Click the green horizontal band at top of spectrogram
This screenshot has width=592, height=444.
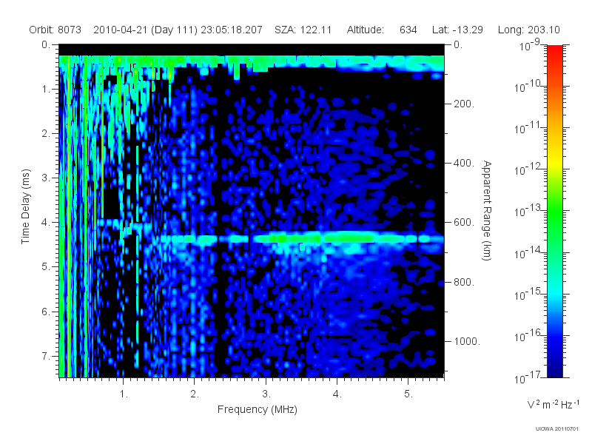[252, 62]
